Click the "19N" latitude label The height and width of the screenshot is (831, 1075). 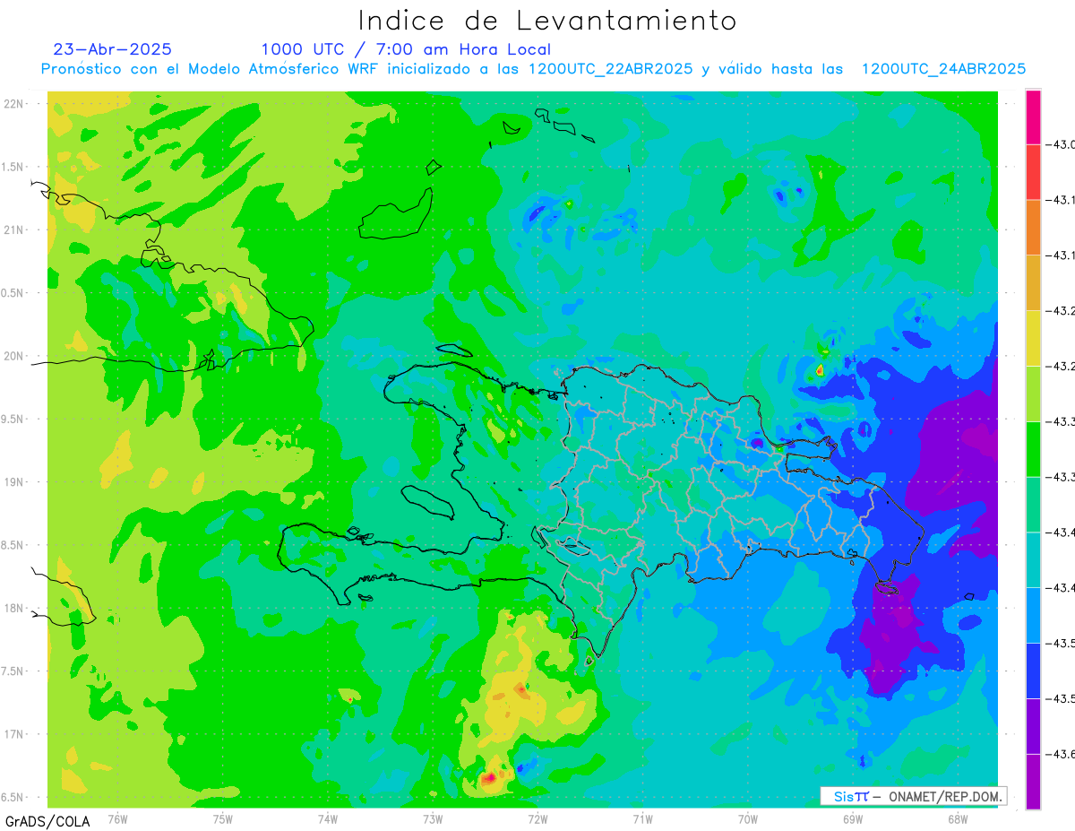click(x=14, y=482)
